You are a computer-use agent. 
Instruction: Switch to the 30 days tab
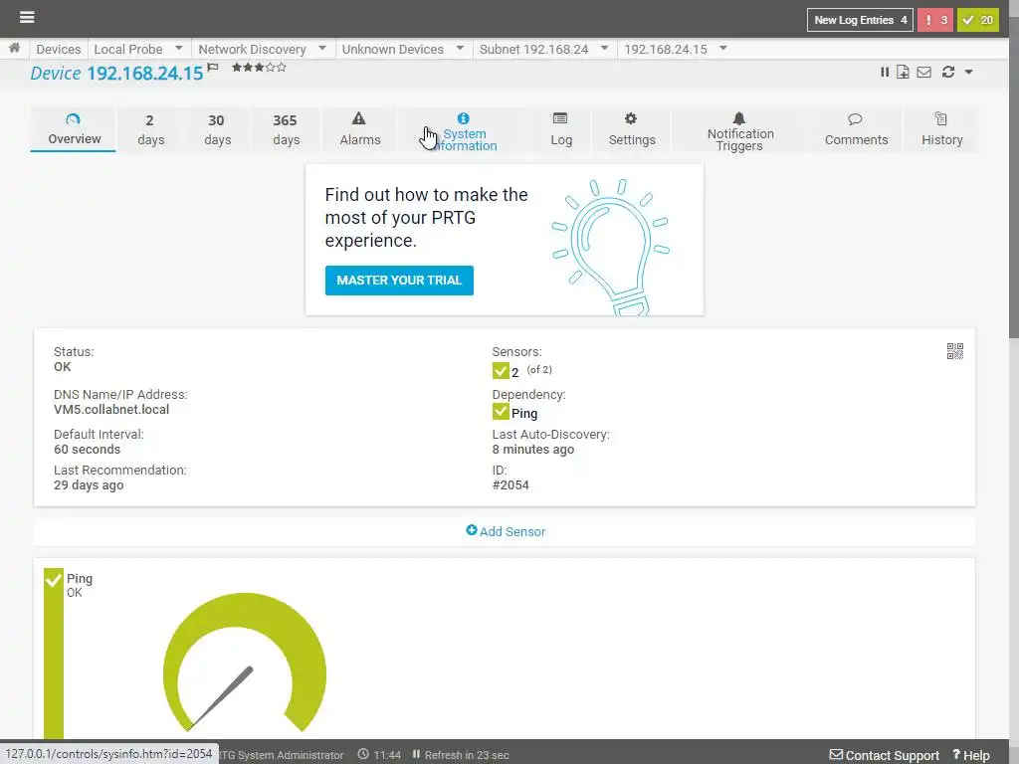pos(217,130)
